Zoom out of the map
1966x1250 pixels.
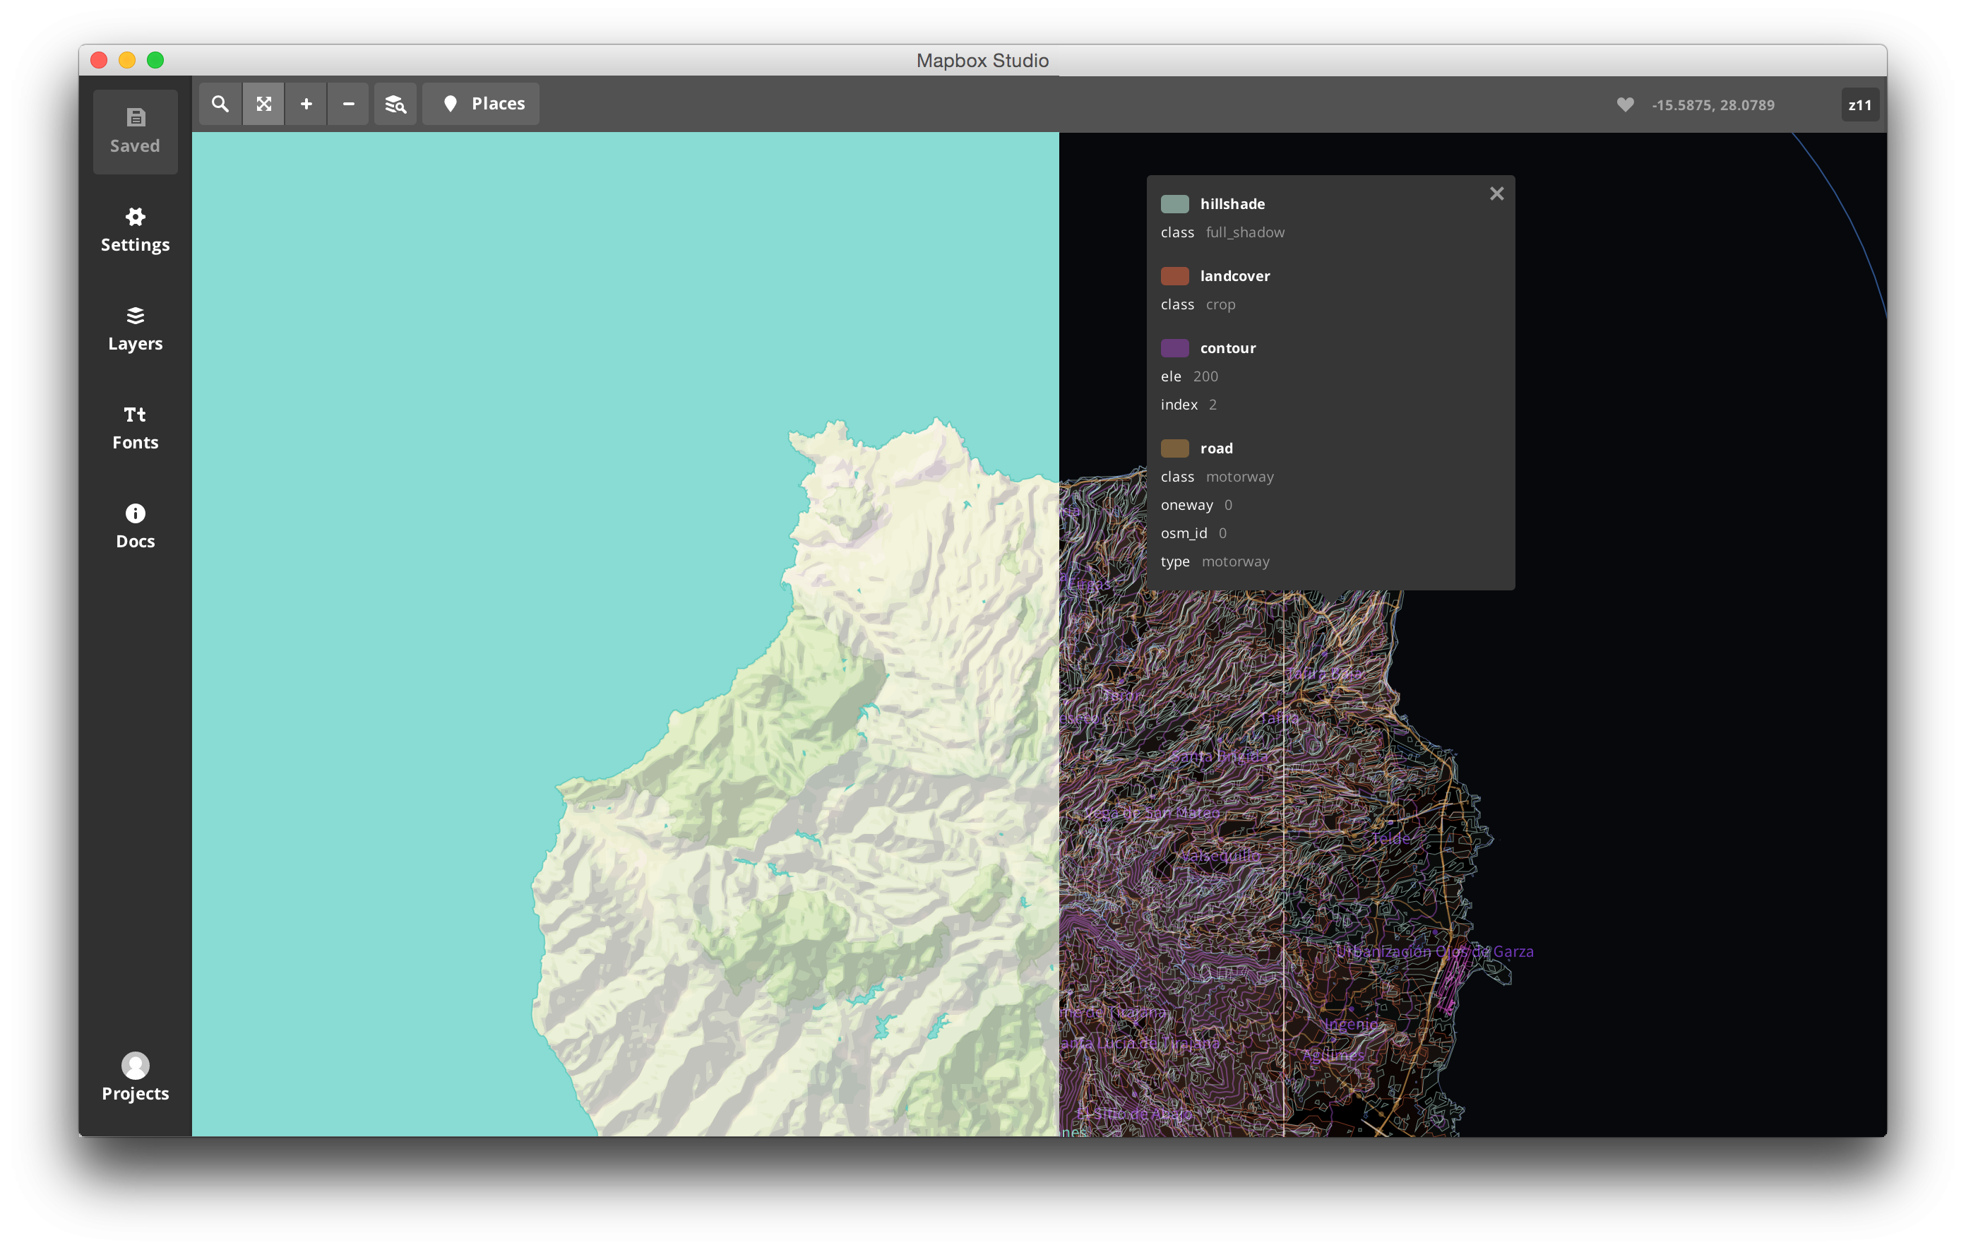[x=349, y=104]
